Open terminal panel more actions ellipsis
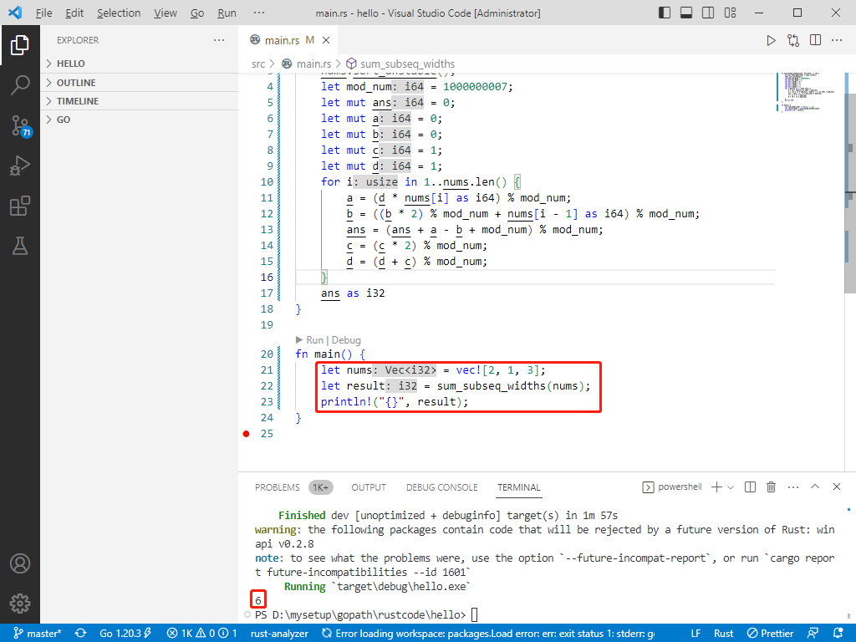 point(793,487)
